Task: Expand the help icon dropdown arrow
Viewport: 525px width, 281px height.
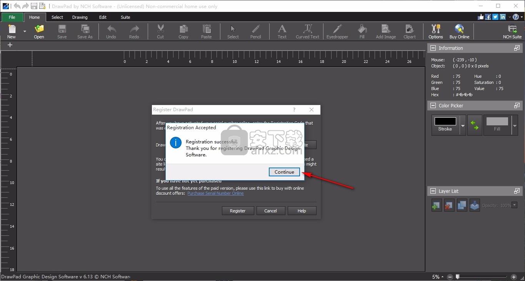Action: point(521,17)
